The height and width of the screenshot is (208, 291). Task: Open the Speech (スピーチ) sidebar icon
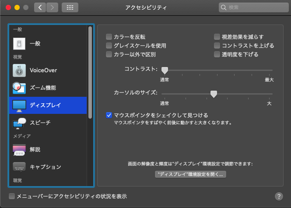click(19, 123)
